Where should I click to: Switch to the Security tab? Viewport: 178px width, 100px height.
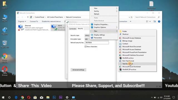point(80,29)
